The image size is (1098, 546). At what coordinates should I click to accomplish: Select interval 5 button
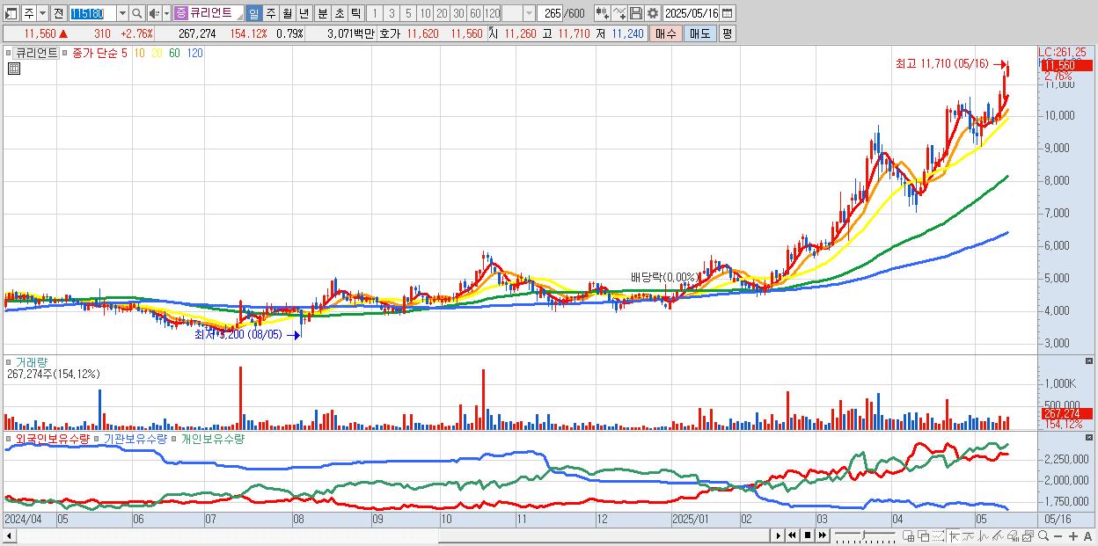(408, 13)
